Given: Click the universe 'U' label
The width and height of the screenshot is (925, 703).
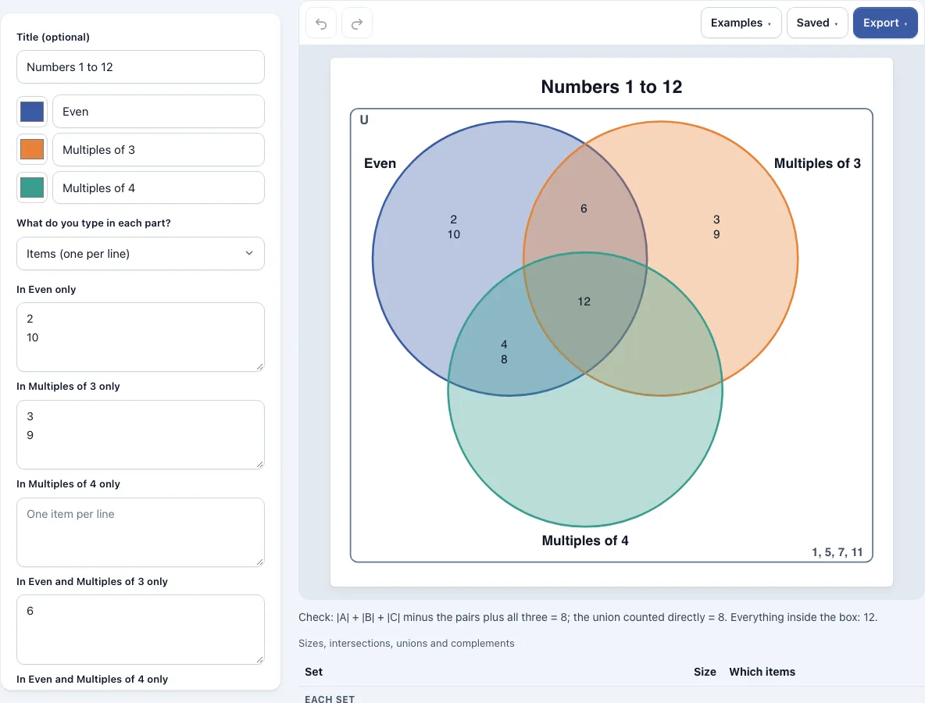Looking at the screenshot, I should click(364, 120).
